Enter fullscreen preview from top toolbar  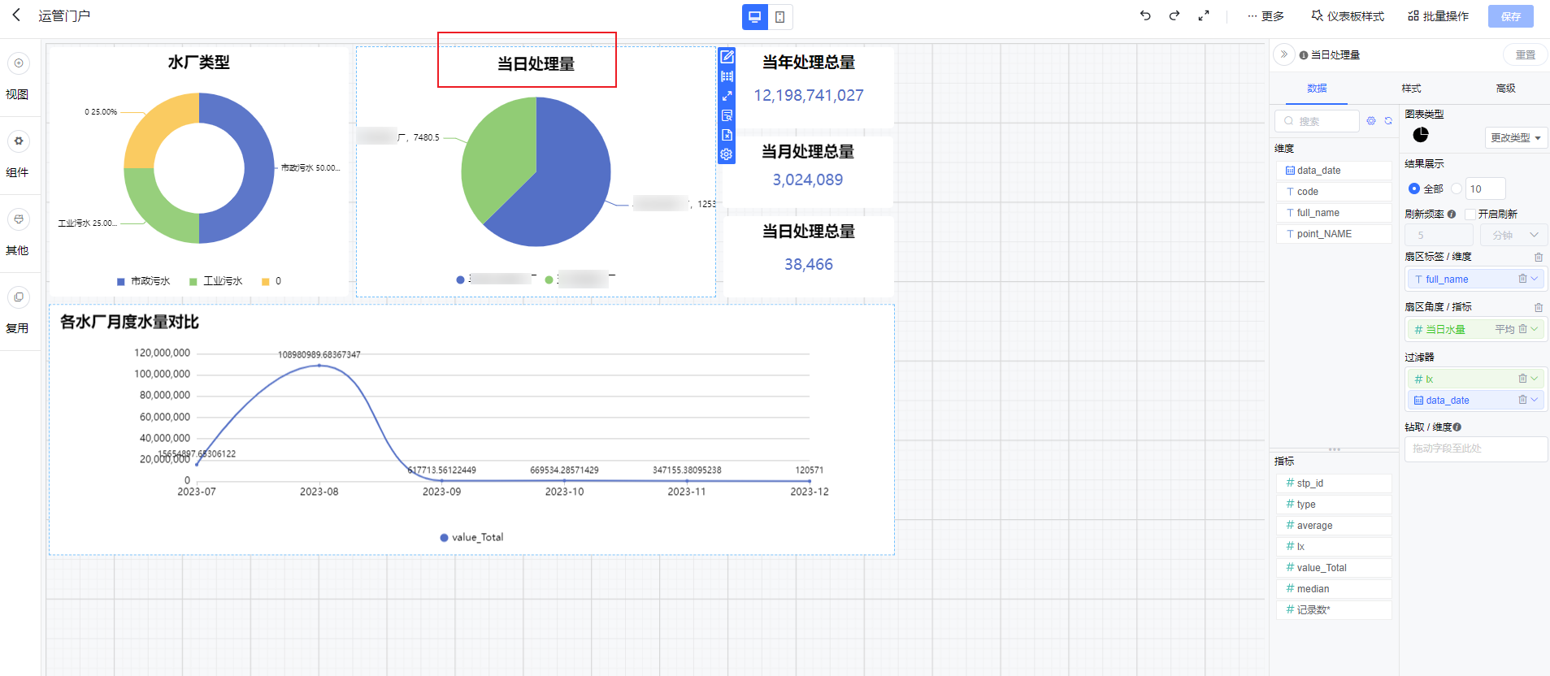tap(1204, 15)
